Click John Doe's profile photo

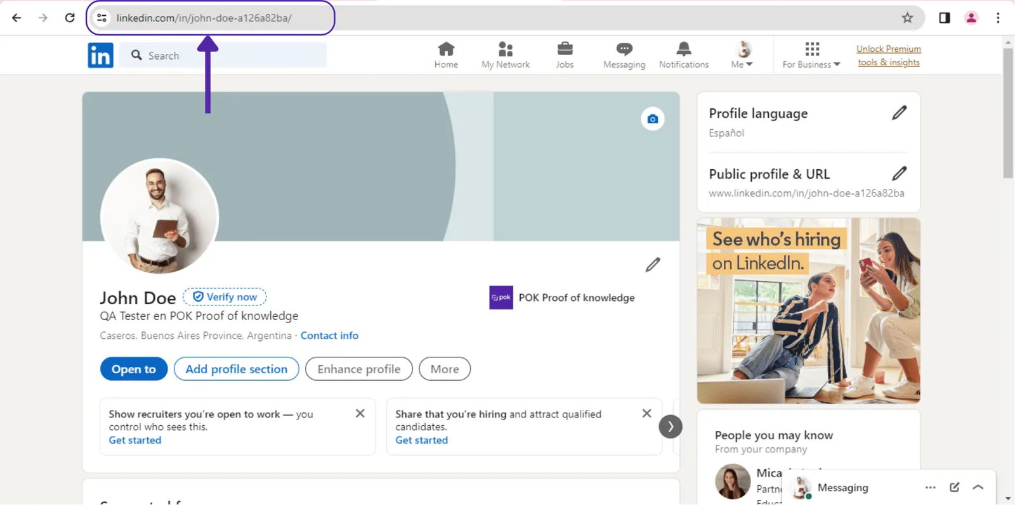point(159,217)
